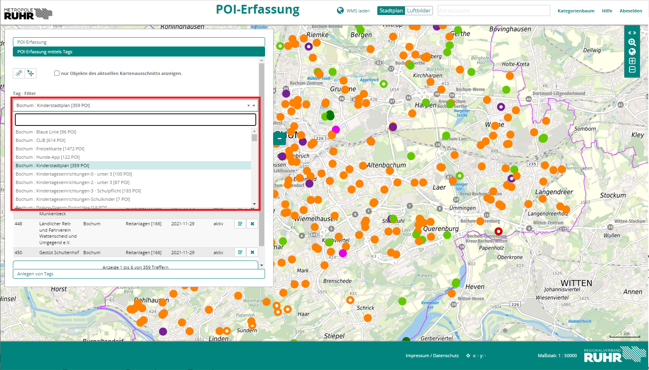Click the side panel scroll-down arrow
649x370 pixels.
point(262,265)
